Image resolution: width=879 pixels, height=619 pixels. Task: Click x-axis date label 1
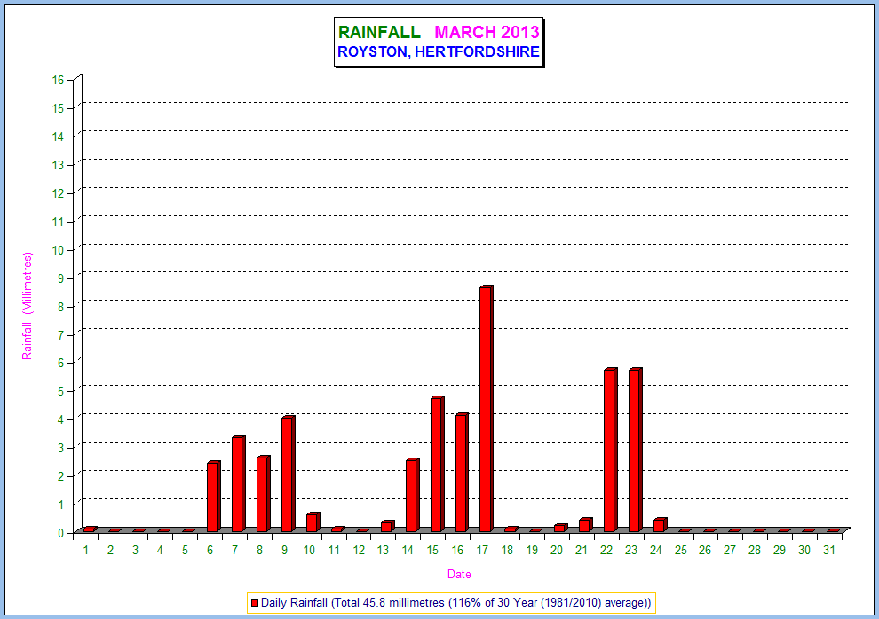click(x=86, y=550)
